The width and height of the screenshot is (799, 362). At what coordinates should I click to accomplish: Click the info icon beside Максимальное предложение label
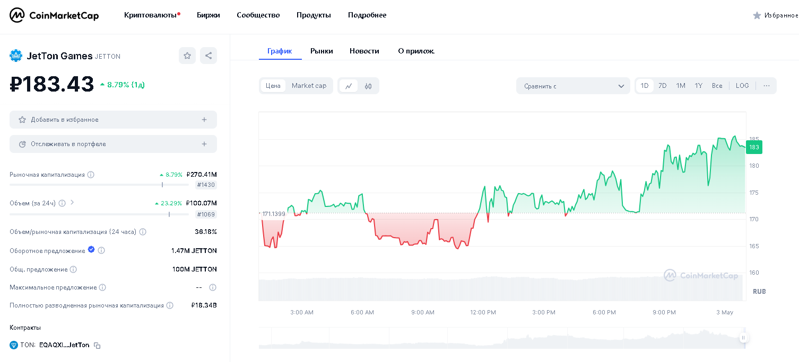102,287
